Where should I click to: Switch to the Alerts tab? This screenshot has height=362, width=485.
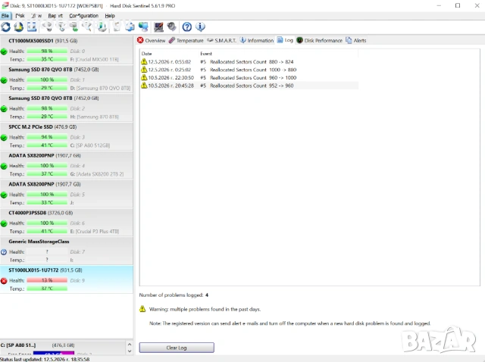click(356, 40)
